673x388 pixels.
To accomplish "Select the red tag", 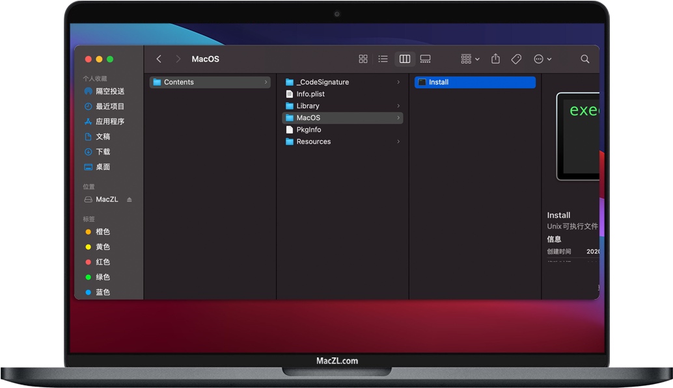I will point(102,262).
